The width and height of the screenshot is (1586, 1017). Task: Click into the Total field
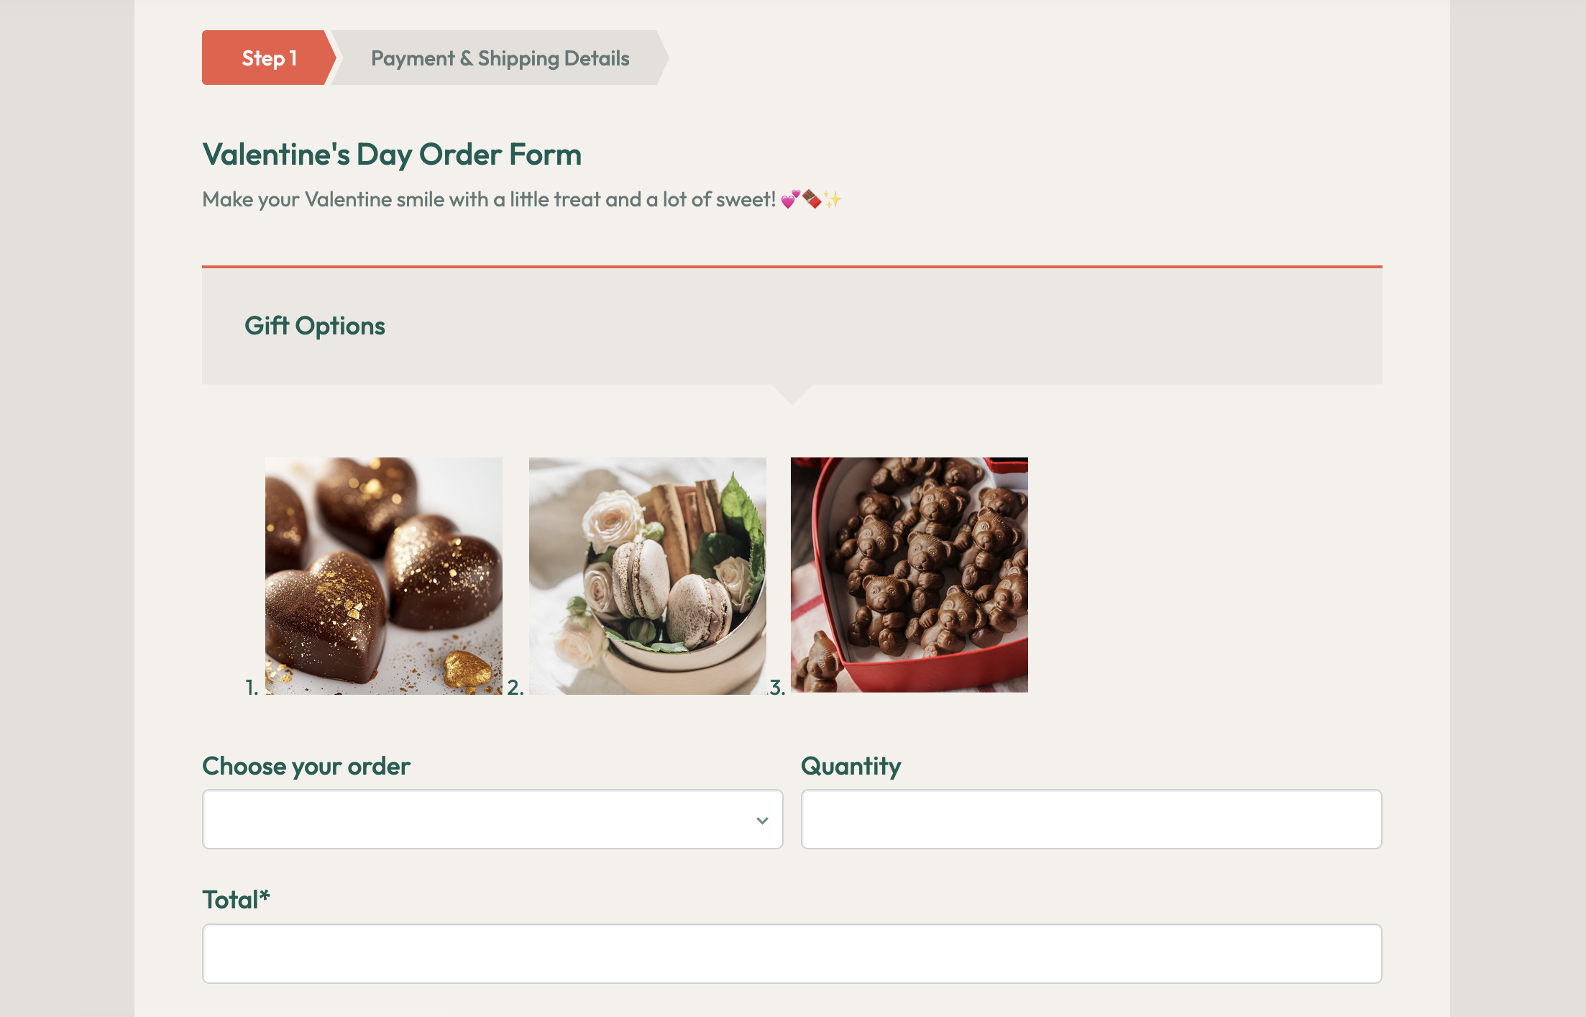click(792, 953)
